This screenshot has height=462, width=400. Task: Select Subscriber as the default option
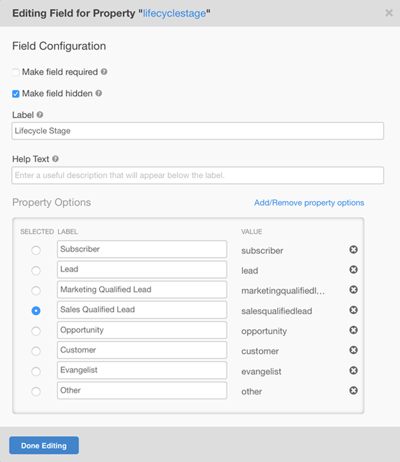point(36,250)
